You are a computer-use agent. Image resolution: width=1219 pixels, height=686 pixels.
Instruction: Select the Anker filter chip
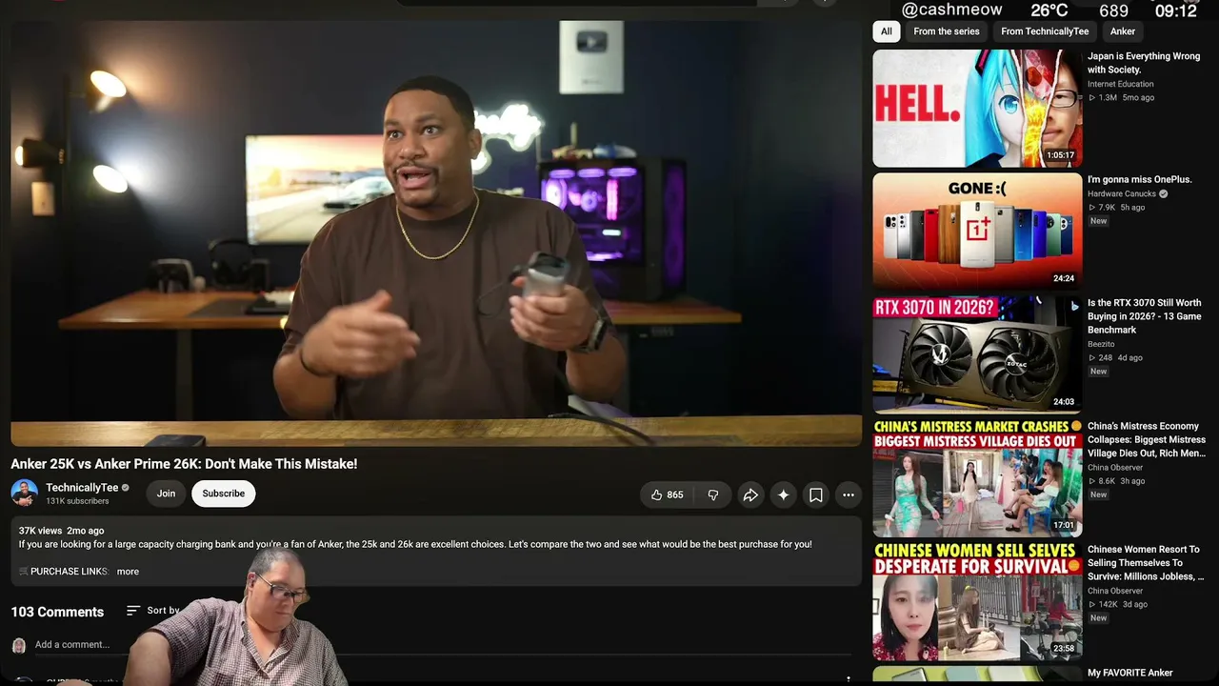1123,31
